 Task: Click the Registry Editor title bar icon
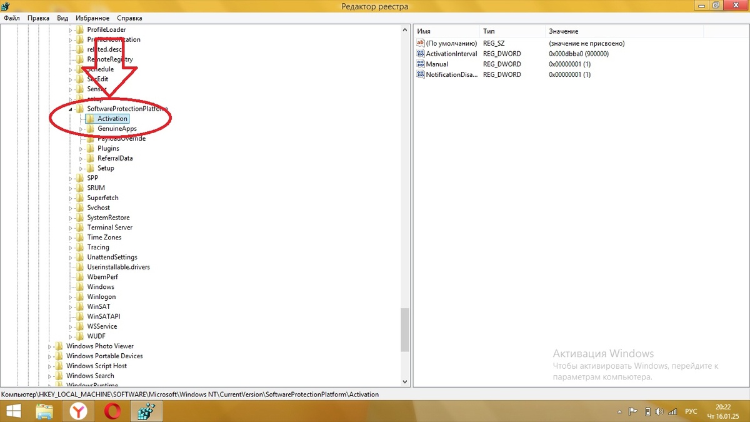coord(6,6)
